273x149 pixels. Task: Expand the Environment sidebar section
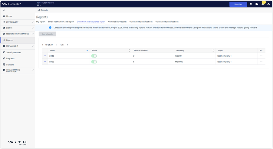click(x=33, y=22)
